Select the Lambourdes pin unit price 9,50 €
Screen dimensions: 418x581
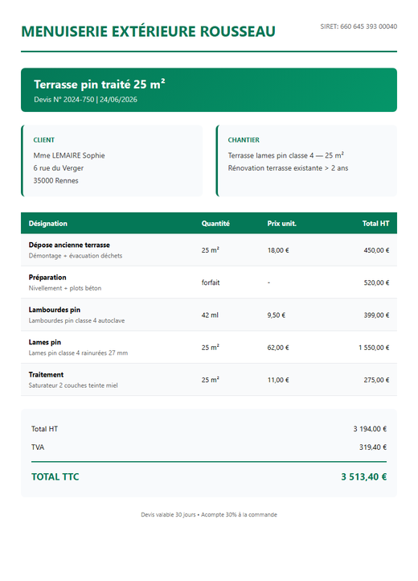[277, 315]
